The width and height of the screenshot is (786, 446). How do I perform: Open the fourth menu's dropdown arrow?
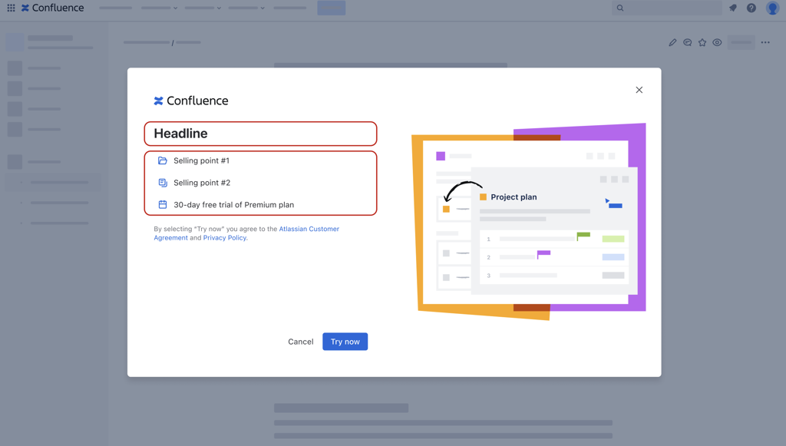(x=261, y=8)
